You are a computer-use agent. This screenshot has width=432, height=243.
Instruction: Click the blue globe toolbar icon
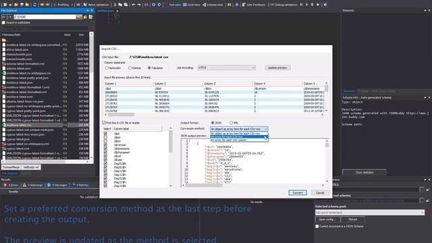tap(237, 5)
